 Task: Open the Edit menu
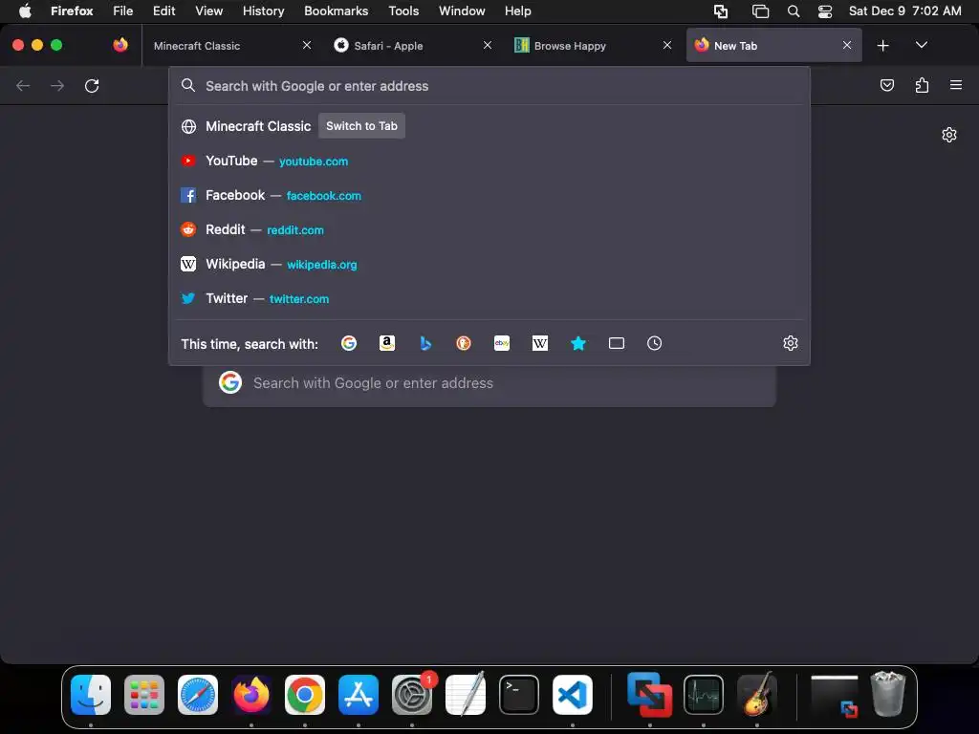point(164,11)
